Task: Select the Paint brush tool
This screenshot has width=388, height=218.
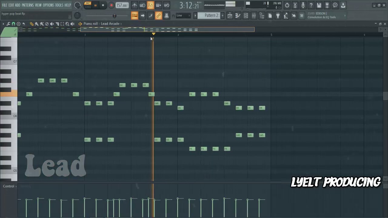Action: (37, 24)
